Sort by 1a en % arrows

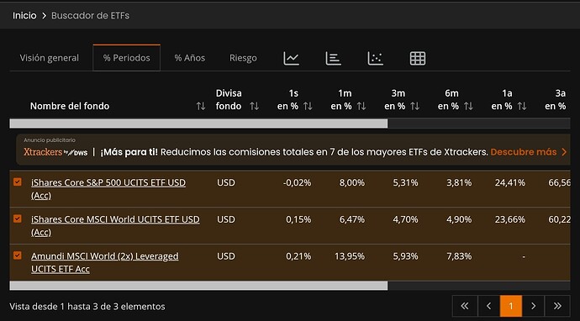(522, 107)
